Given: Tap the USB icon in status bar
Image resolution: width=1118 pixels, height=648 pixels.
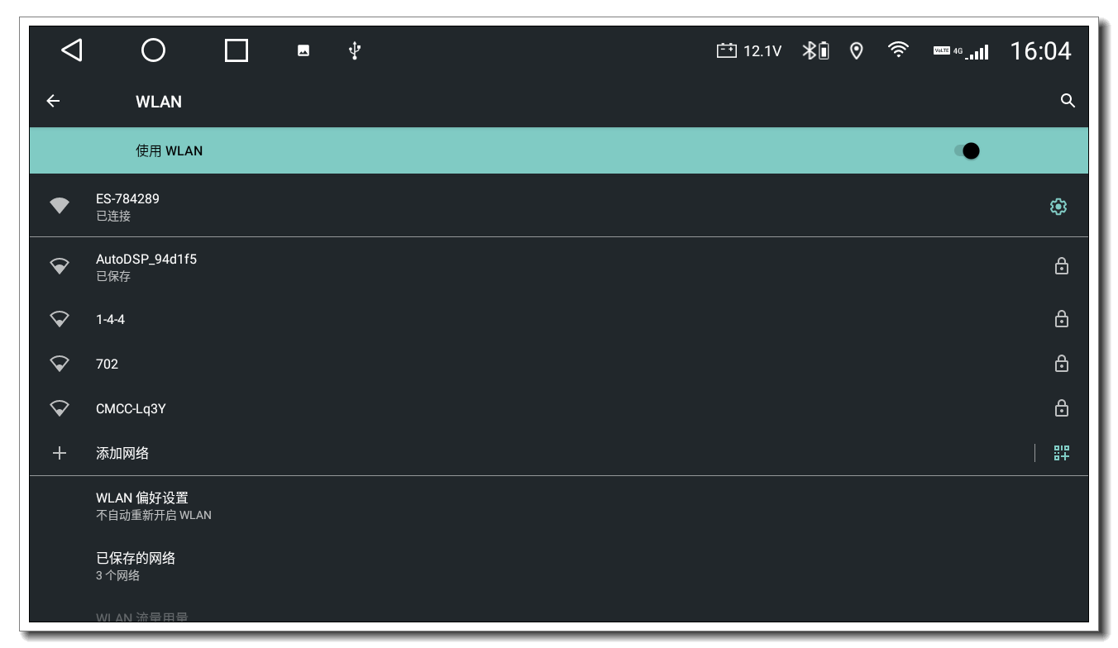Looking at the screenshot, I should click(x=355, y=50).
